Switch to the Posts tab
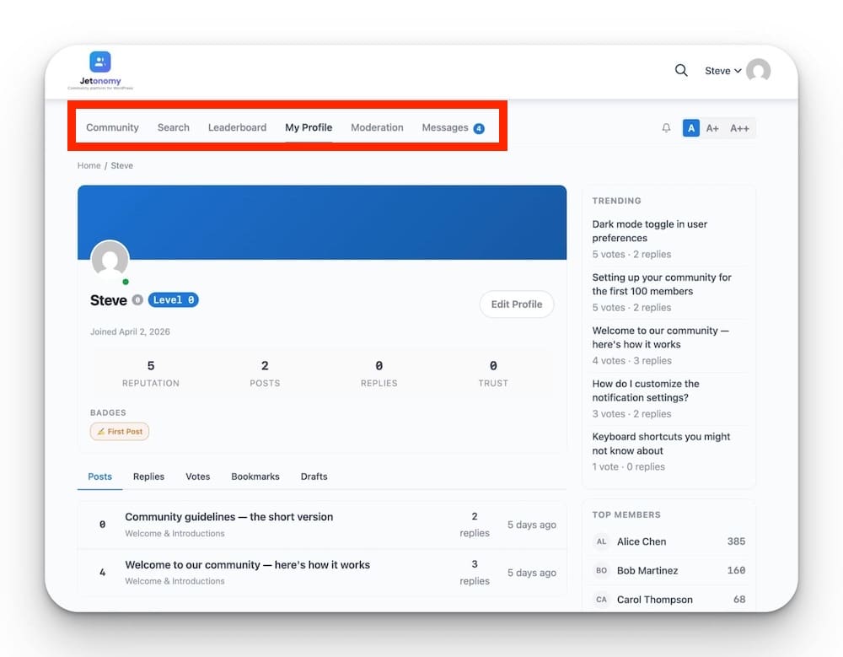Image resolution: width=843 pixels, height=657 pixels. coord(100,477)
